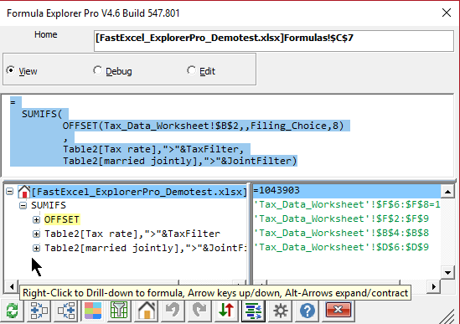460x324 pixels.
Task: Open the colored squares palette icon
Action: point(93,311)
